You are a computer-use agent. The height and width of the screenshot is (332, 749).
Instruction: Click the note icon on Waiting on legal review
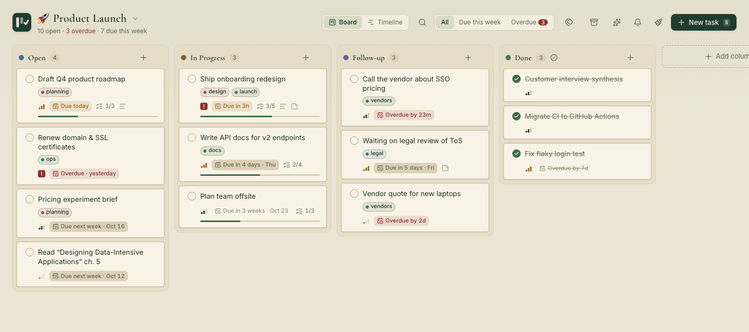(445, 168)
